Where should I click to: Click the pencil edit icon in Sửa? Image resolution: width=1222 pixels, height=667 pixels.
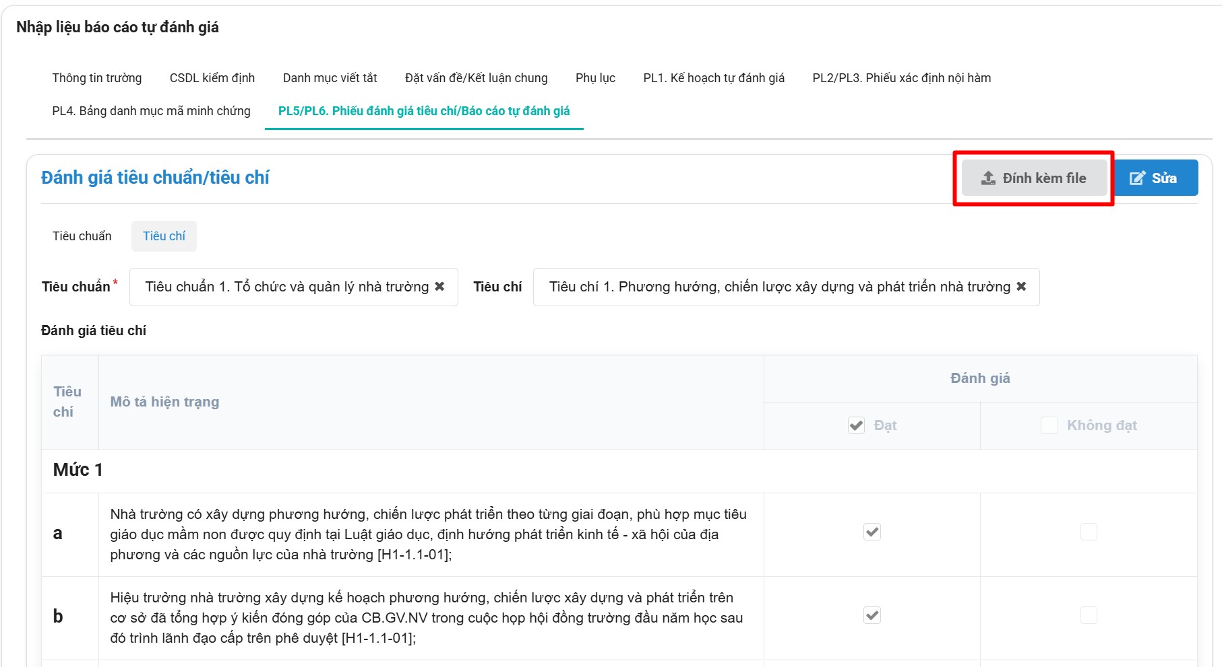pos(1137,178)
